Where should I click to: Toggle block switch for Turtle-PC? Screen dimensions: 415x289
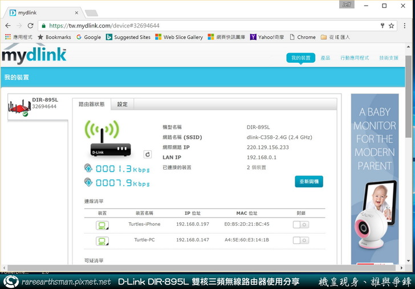click(x=300, y=240)
